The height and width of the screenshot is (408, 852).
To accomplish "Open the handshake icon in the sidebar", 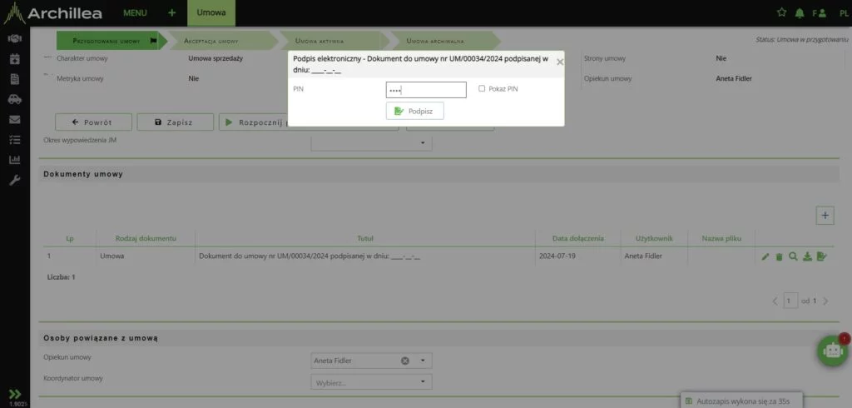I will pyautogui.click(x=14, y=39).
